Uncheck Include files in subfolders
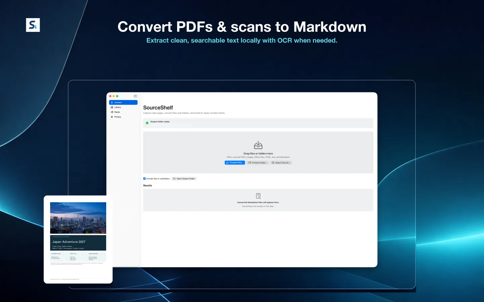The width and height of the screenshot is (484, 302). click(x=145, y=179)
